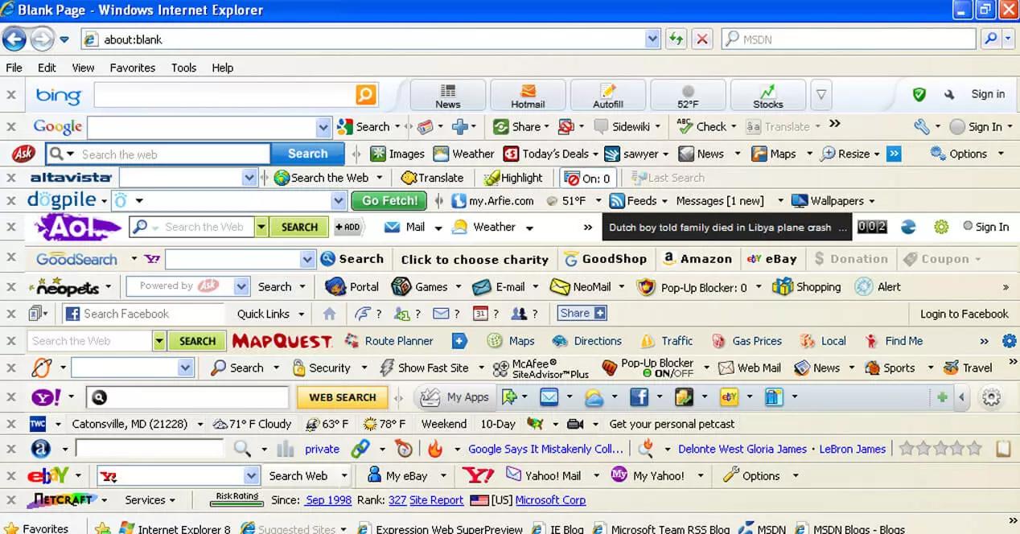Open the Google search box dropdown
The image size is (1020, 534).
323,127
